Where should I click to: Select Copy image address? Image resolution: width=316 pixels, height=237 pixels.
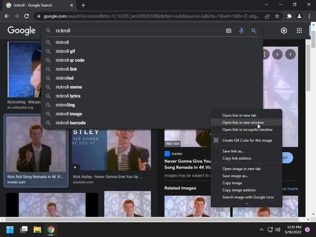(247, 190)
